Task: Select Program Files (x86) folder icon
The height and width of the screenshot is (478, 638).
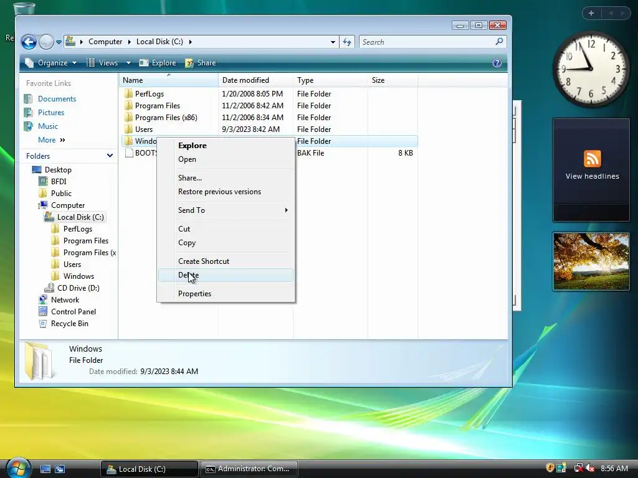Action: tap(128, 118)
